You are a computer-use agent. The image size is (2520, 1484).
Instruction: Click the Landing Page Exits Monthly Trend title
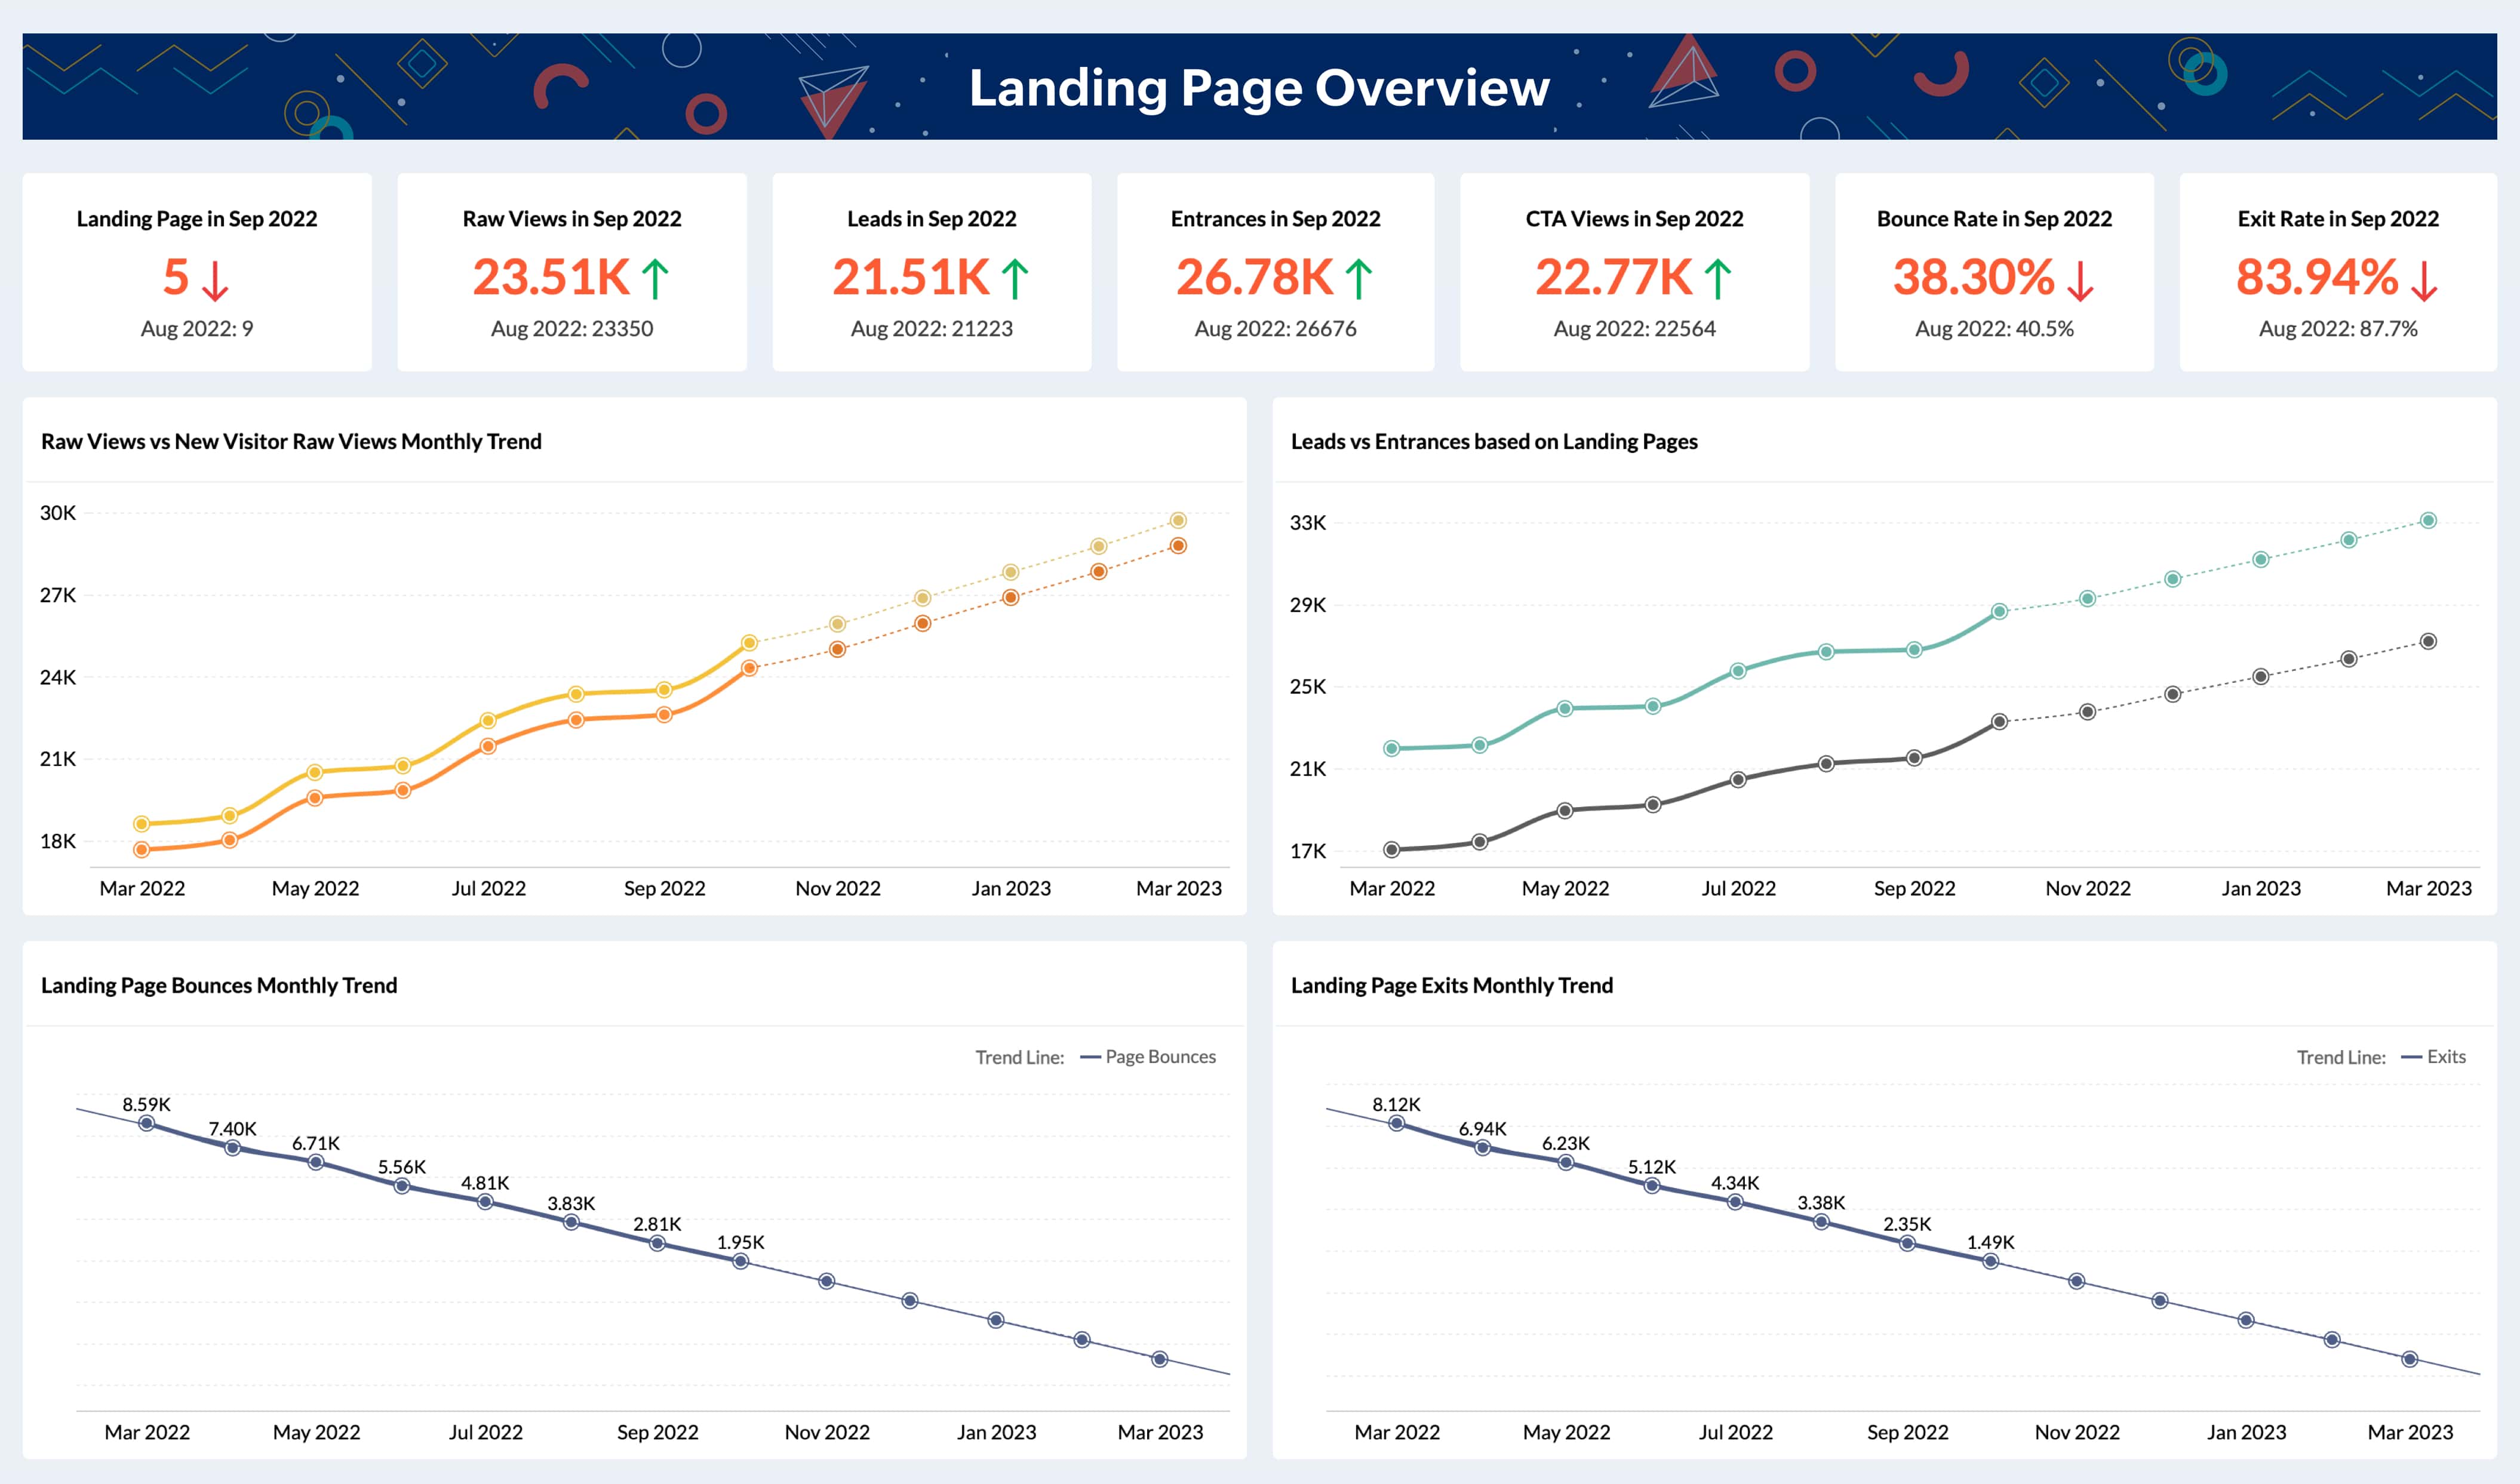[1452, 986]
